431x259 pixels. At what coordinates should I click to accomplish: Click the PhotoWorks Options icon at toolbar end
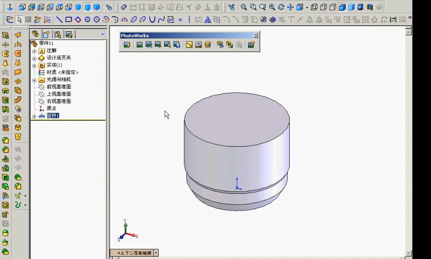click(x=251, y=45)
